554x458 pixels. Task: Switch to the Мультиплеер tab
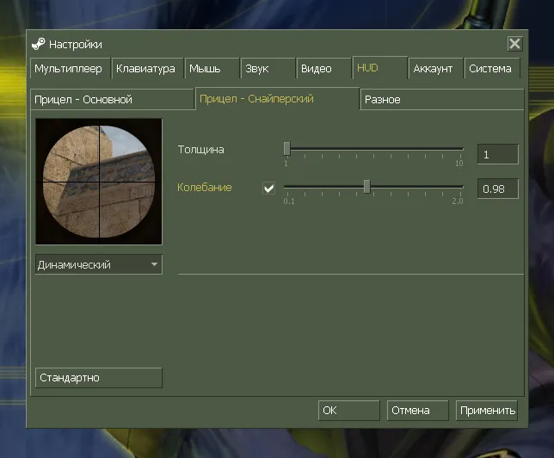click(x=71, y=68)
